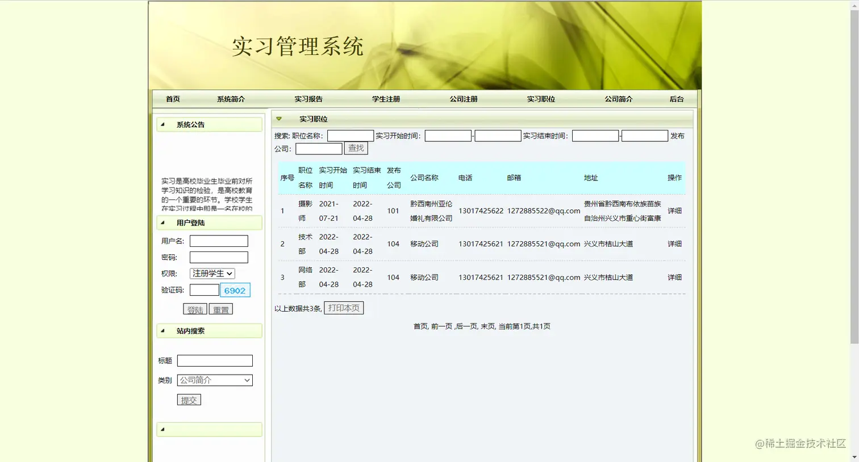859x462 pixels.
Task: Focus the first 实习结束时间 date field
Action: click(x=595, y=136)
